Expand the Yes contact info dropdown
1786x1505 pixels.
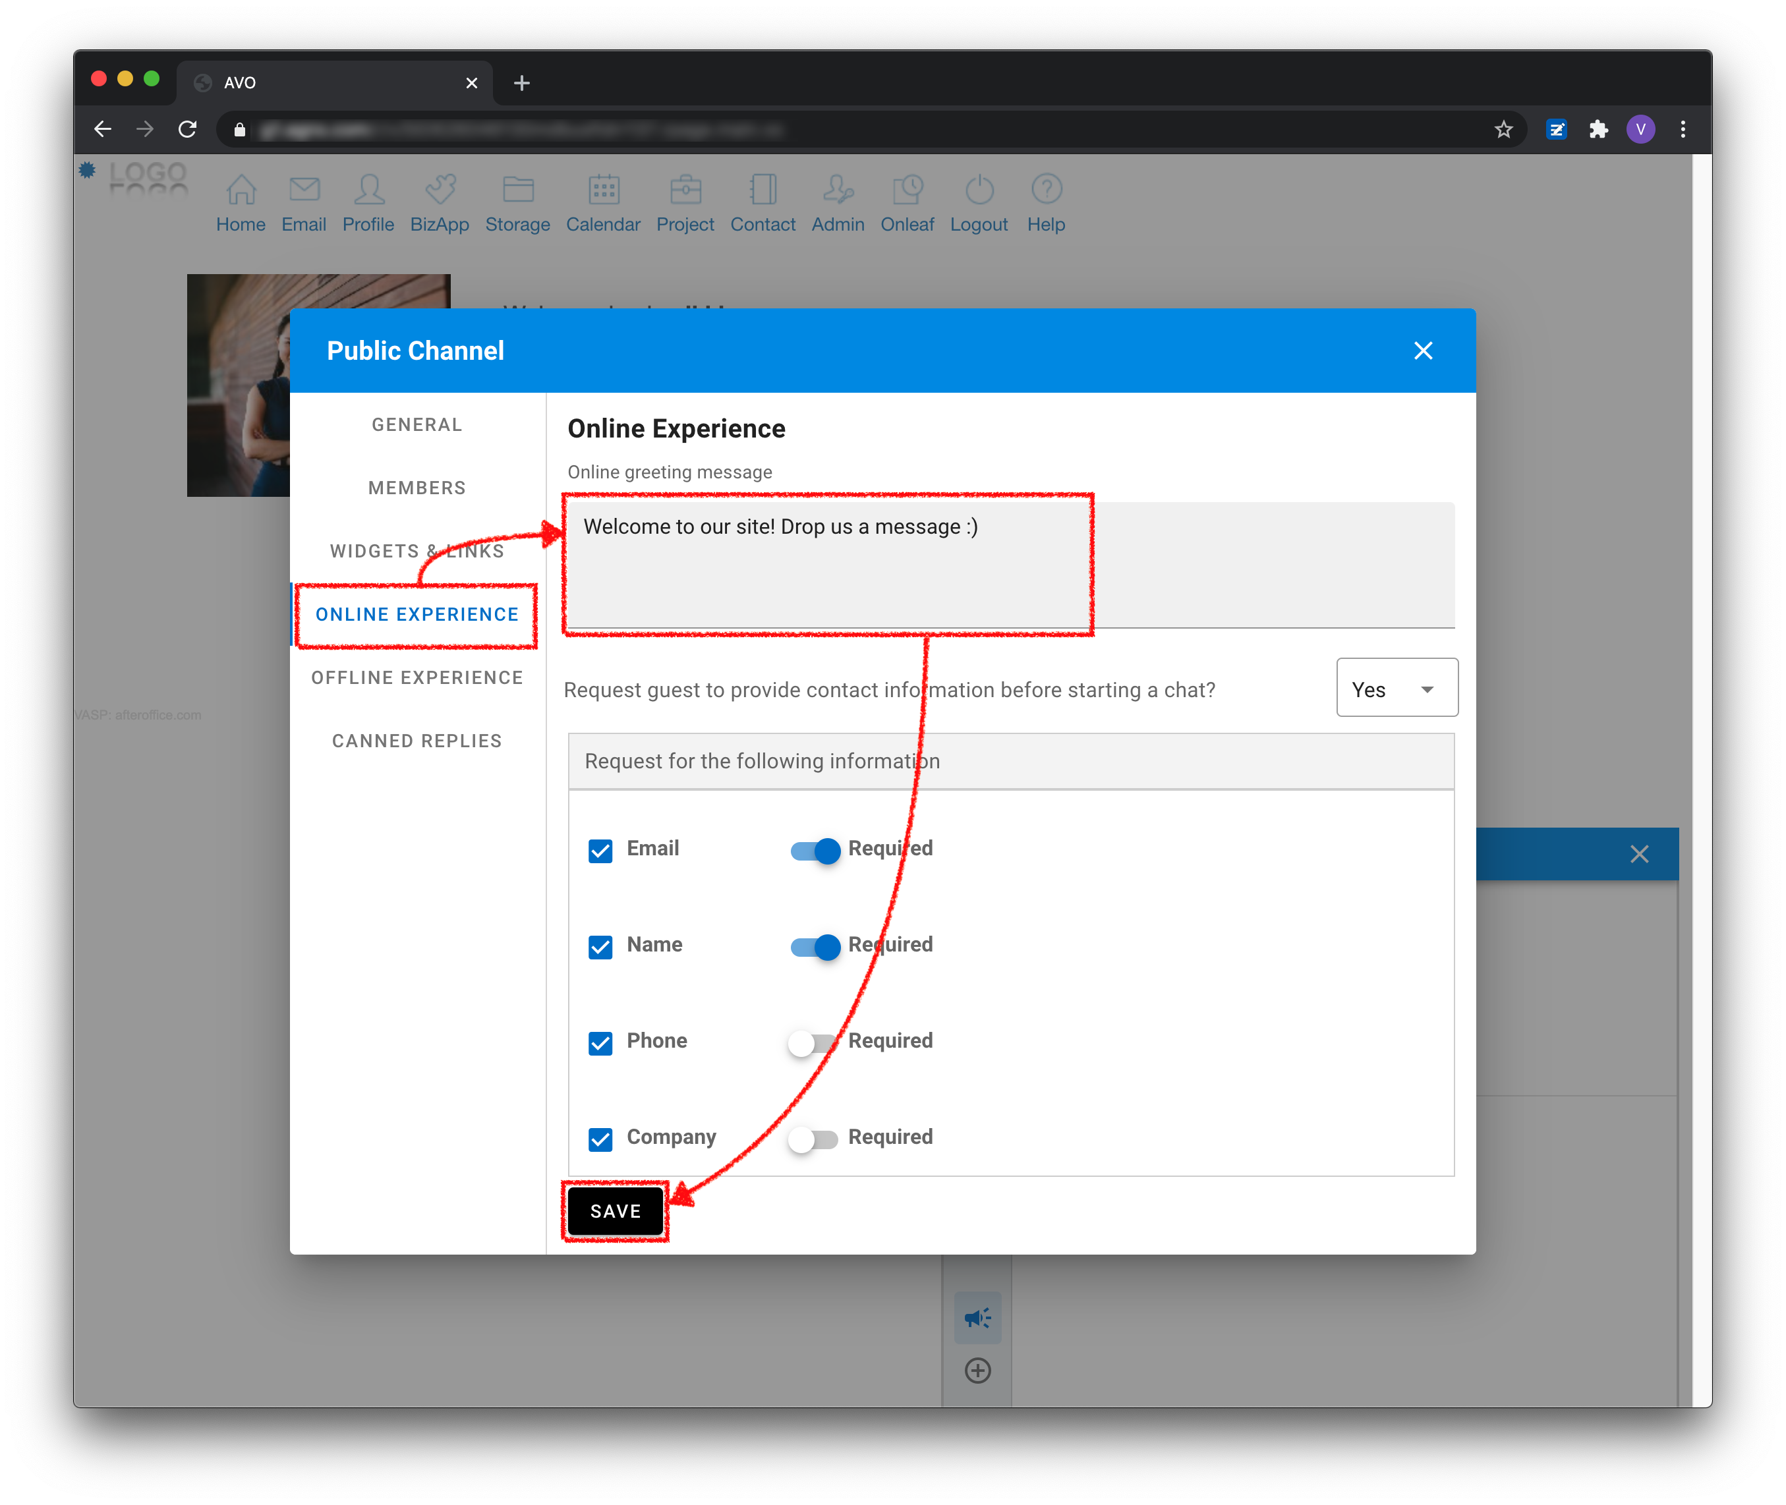(x=1397, y=689)
